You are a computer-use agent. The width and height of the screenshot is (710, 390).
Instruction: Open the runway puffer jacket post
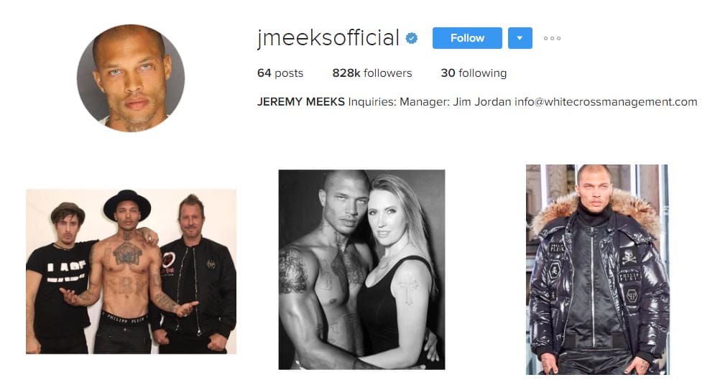pos(598,269)
